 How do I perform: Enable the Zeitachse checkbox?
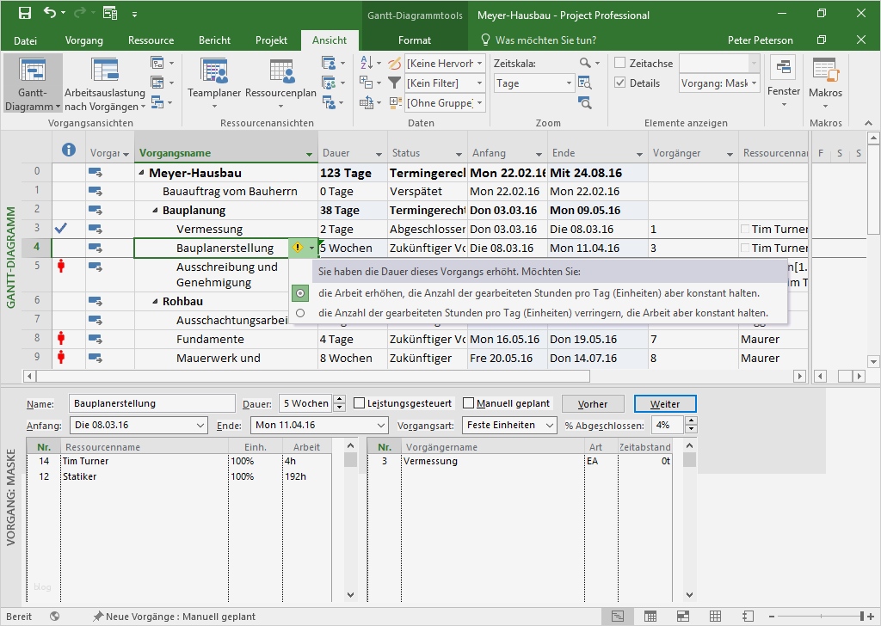point(620,64)
